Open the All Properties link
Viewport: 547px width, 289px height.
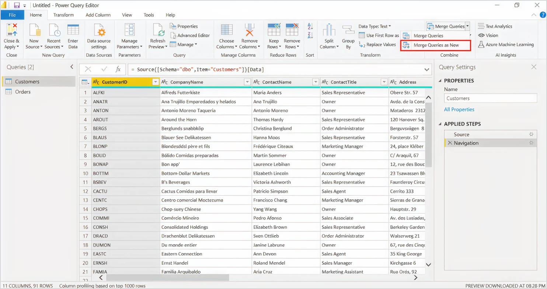tap(459, 110)
